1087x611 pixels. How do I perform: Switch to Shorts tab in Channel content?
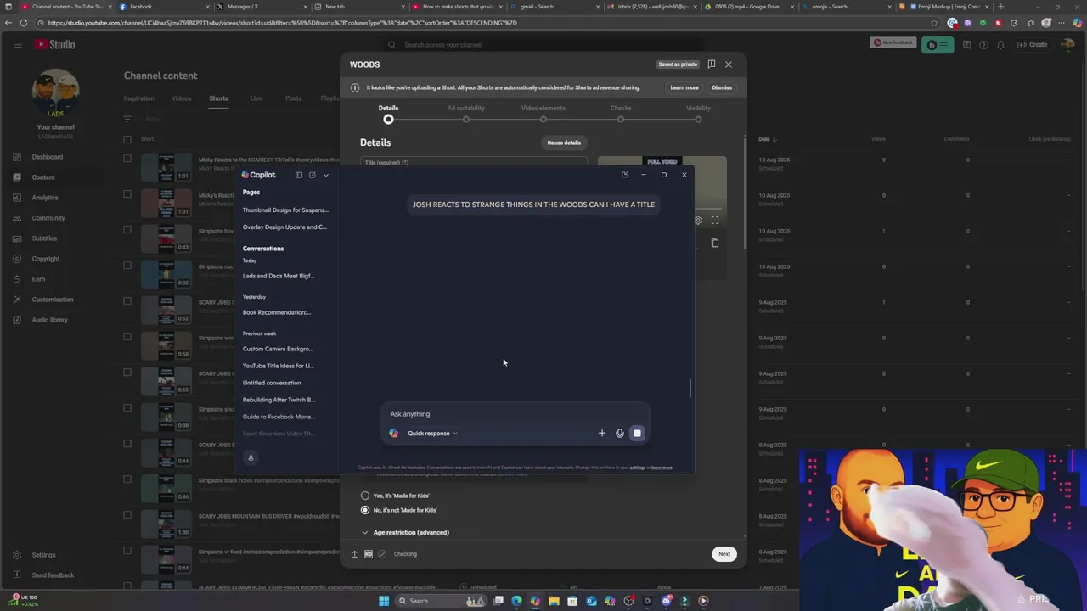click(218, 98)
